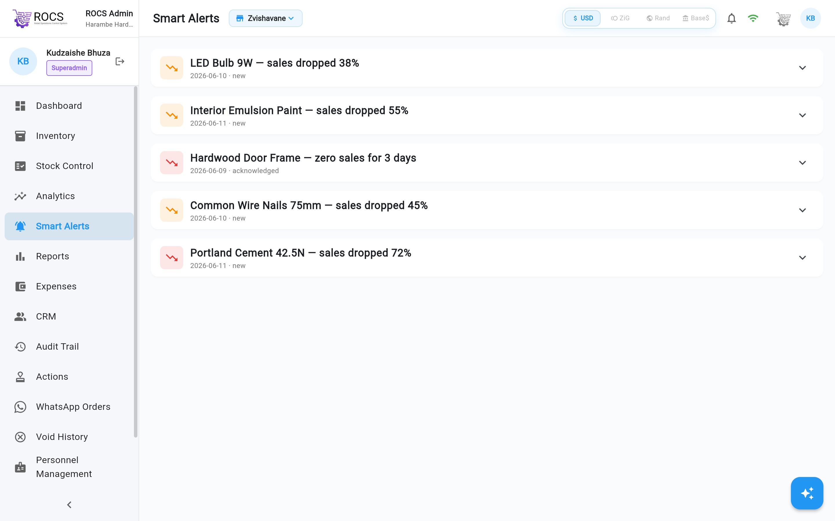
Task: Expand the Common Wire Nails 75mm alert
Action: click(x=802, y=210)
